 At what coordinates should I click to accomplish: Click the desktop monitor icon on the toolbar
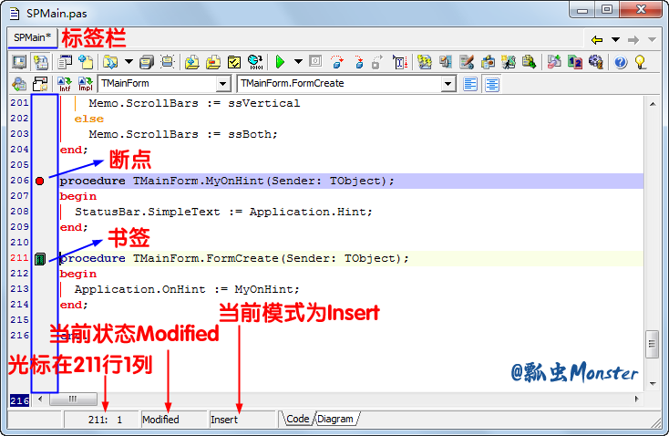pyautogui.click(x=19, y=62)
